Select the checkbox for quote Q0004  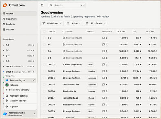coord(44,78)
